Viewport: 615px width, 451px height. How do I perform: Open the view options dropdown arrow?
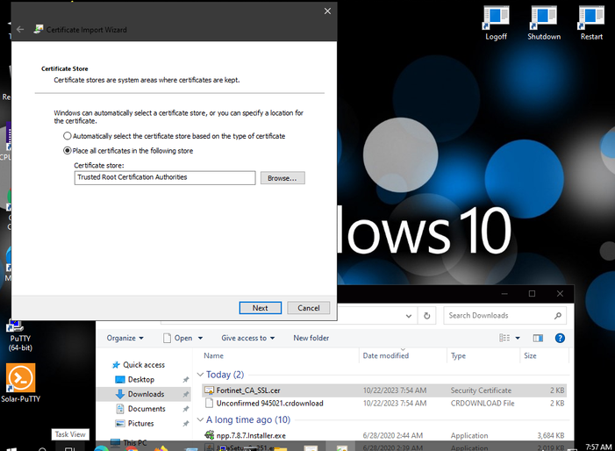[518, 338]
